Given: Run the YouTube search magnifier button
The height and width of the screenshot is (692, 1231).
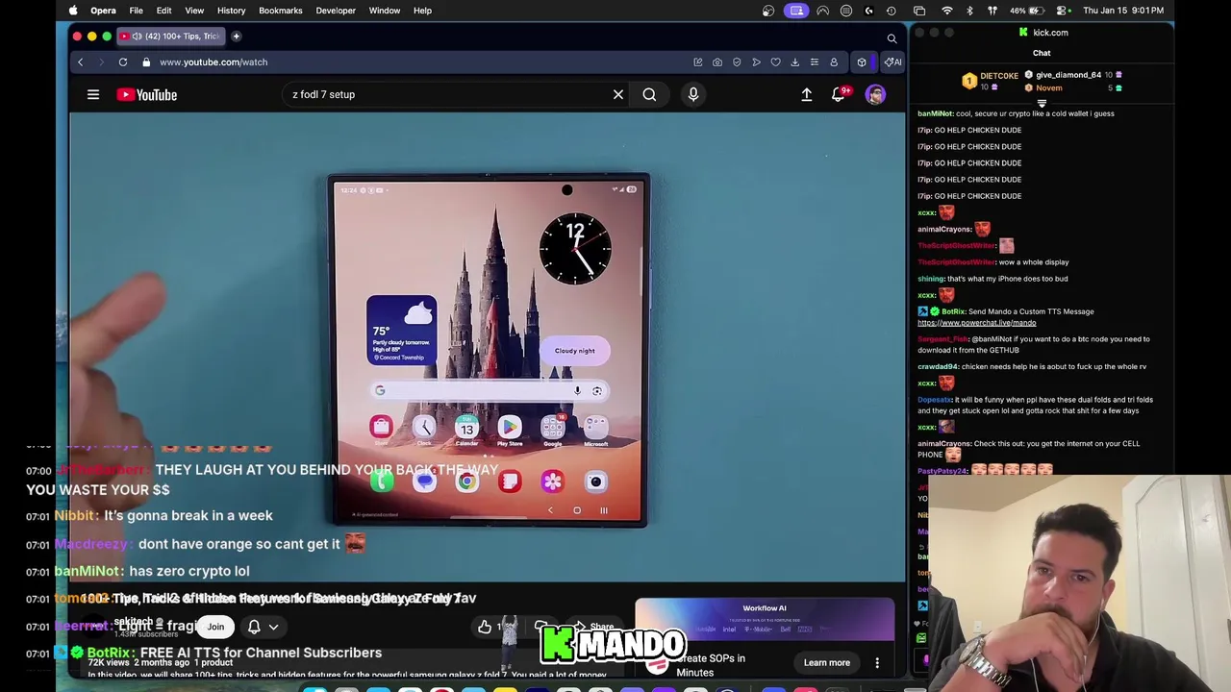Looking at the screenshot, I should point(649,94).
